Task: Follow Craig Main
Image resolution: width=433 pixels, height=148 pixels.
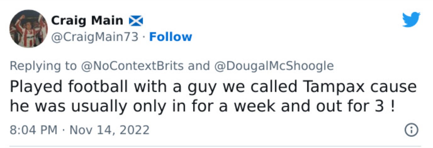Action: pyautogui.click(x=170, y=37)
